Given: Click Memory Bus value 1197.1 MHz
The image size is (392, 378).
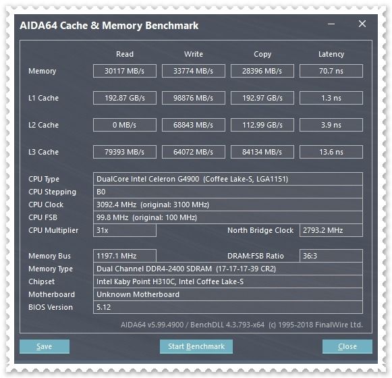Looking at the screenshot, I should [125, 256].
